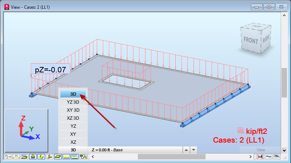Select XZ 3D view option

coord(73,118)
